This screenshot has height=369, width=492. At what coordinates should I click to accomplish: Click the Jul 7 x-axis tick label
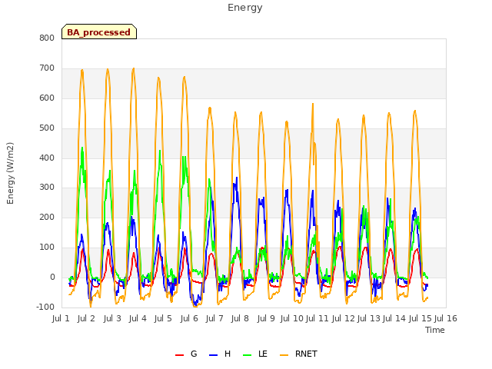(x=214, y=318)
